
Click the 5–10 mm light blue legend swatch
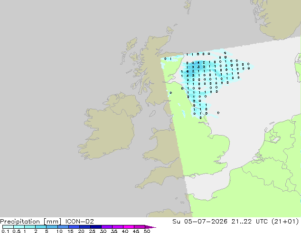(x=52, y=227)
